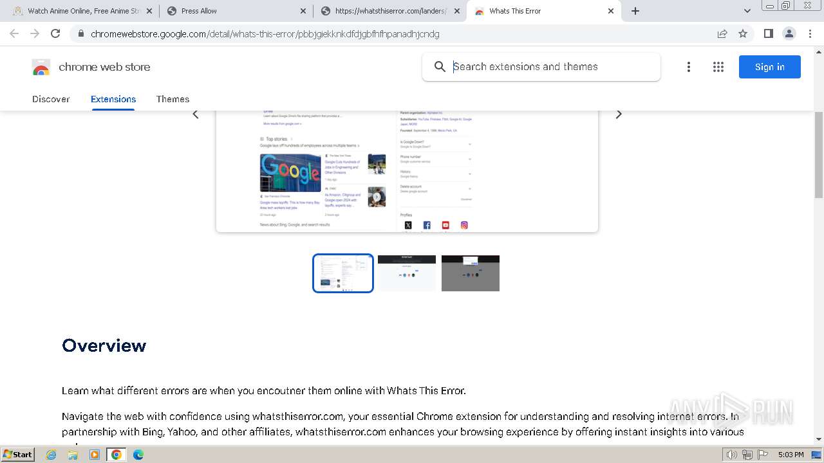Click the network tray icon
The height and width of the screenshot is (463, 824).
tap(747, 455)
